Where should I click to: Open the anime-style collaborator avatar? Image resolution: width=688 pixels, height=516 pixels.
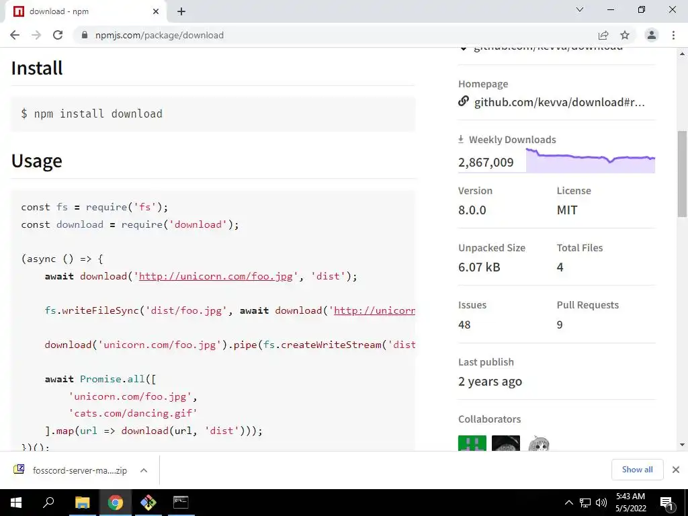pos(539,443)
